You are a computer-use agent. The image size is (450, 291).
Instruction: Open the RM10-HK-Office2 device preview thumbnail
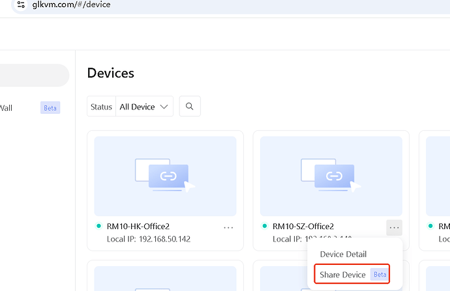point(165,176)
